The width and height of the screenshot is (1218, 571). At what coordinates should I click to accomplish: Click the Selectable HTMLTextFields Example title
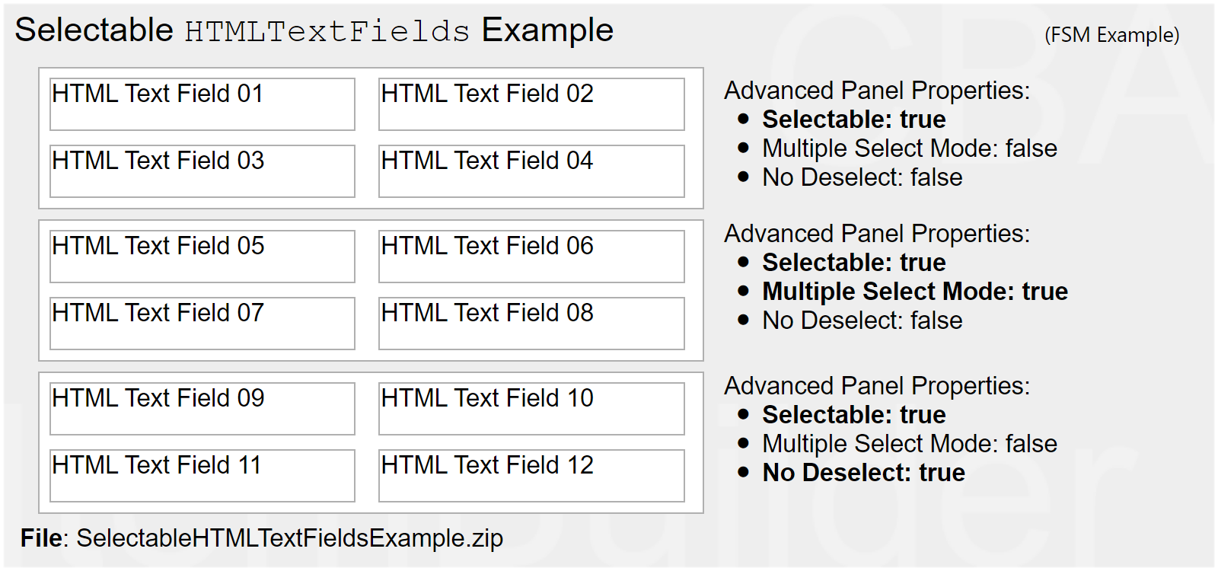[314, 30]
